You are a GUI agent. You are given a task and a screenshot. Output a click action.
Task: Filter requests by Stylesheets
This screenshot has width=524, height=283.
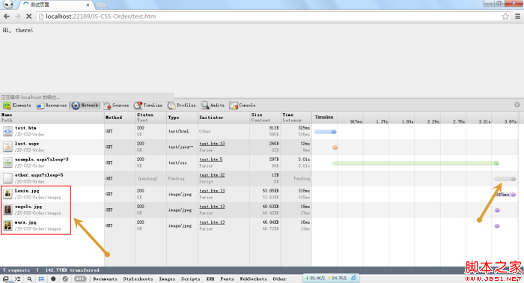[138, 279]
